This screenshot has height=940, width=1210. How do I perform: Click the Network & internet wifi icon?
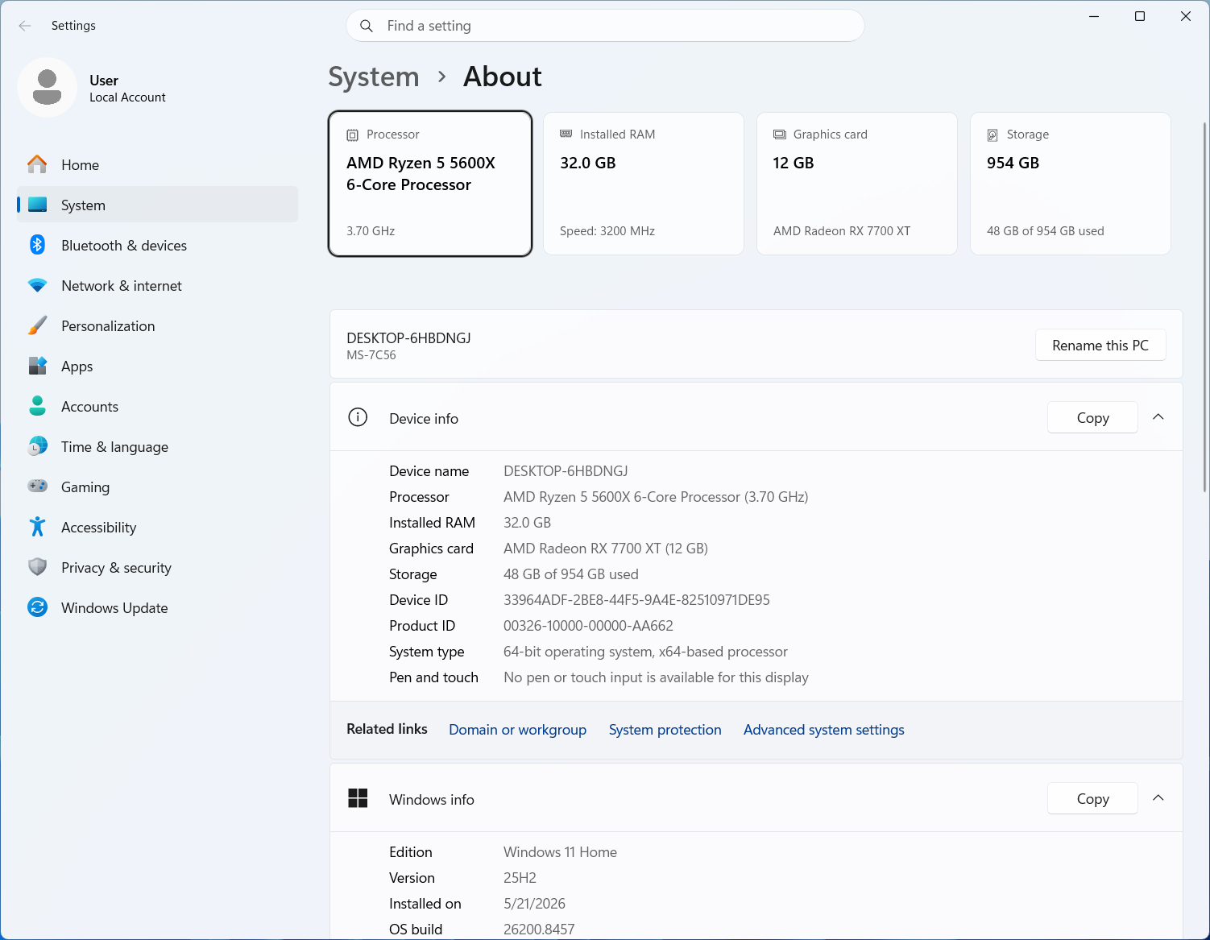[37, 285]
